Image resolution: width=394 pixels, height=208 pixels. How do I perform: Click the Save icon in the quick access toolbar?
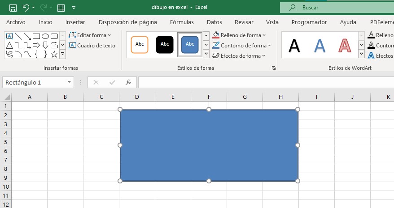point(13,8)
